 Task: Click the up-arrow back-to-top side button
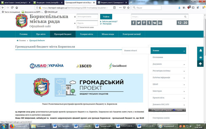(200, 64)
